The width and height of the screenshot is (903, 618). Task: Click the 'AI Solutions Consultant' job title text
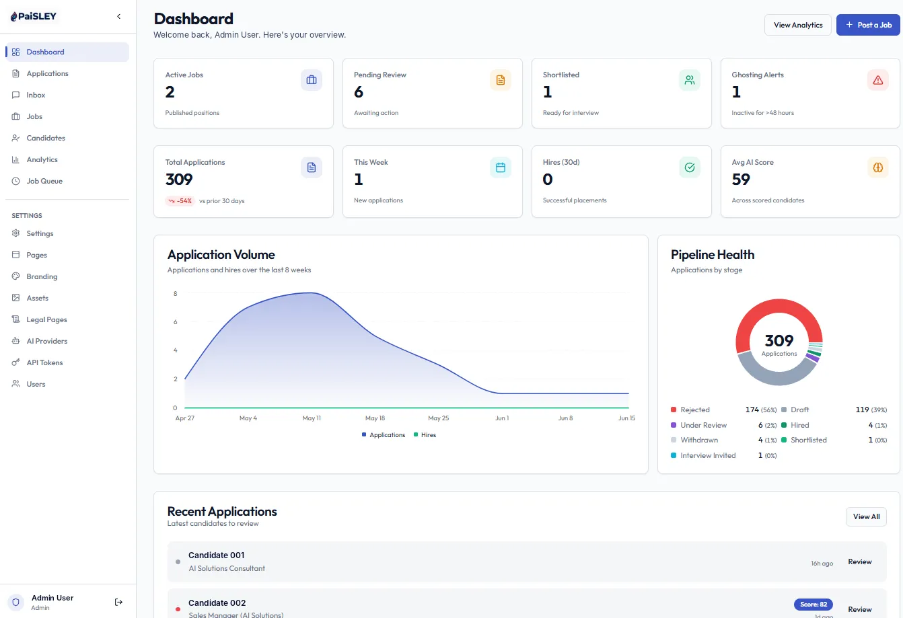pos(227,568)
